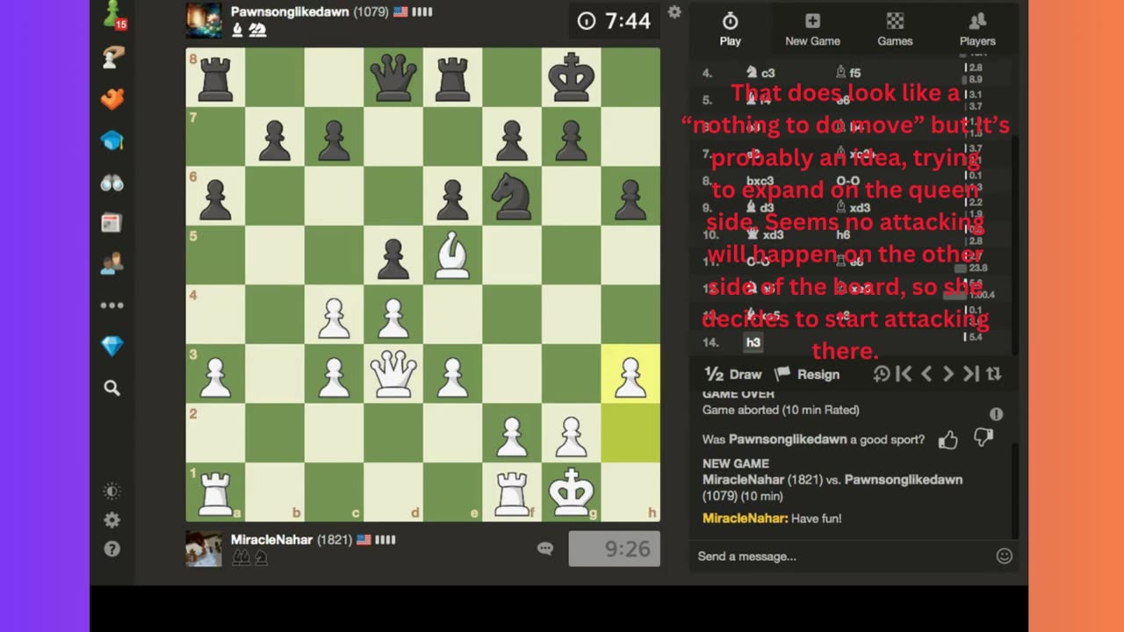Switch to the New Game tab

812,29
